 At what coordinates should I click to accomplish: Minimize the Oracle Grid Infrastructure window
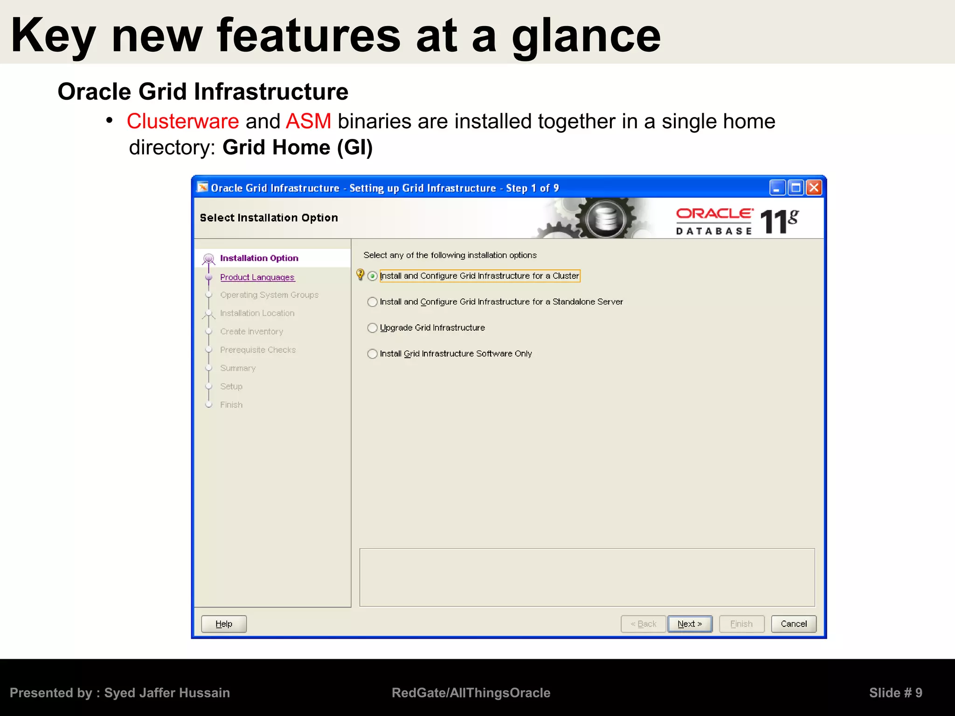(777, 188)
